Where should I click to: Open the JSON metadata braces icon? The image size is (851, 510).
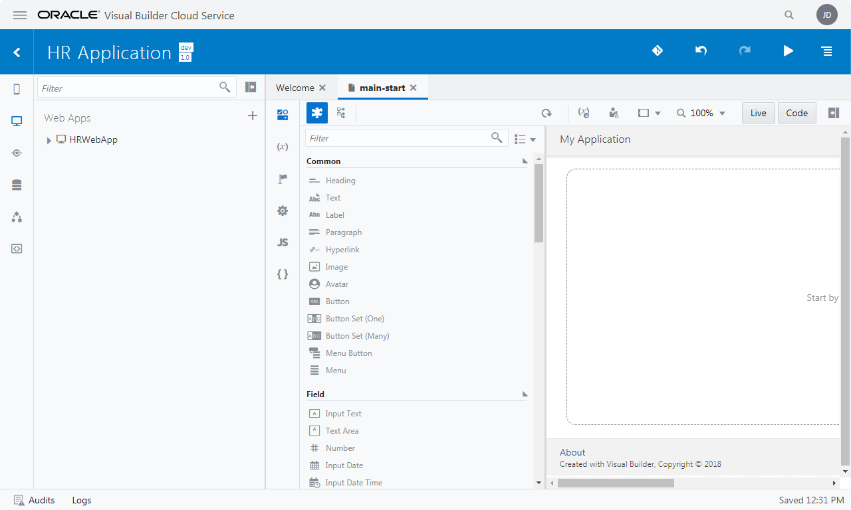[283, 274]
